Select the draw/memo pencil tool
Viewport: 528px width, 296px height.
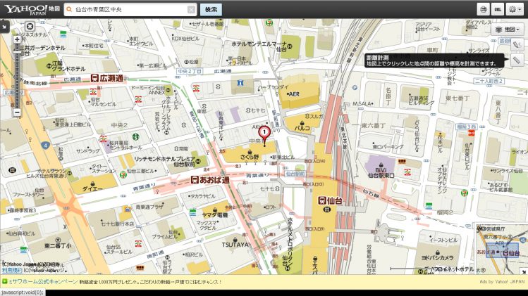(x=517, y=45)
